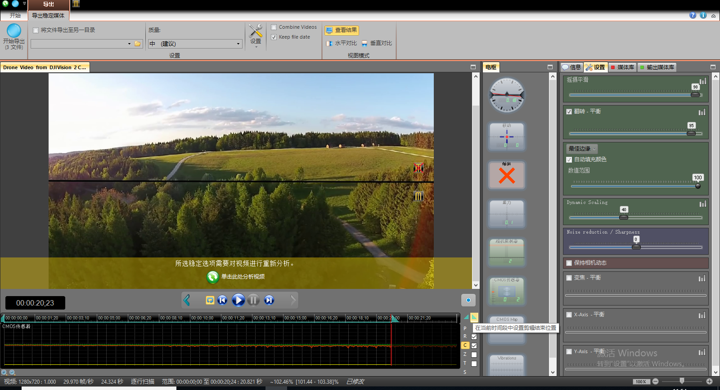This screenshot has width=720, height=390.
Task: Adjust the Noise reduction / Sharpness slider handle
Action: pyautogui.click(x=636, y=247)
